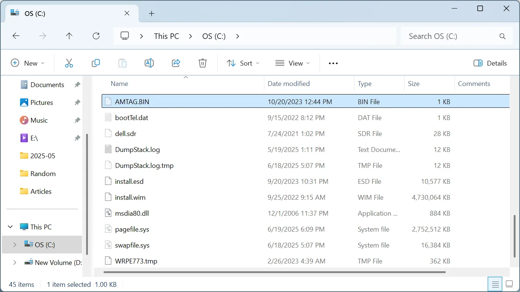520x292 pixels.
Task: Click the file list horizontal scrollbar
Action: (274, 272)
